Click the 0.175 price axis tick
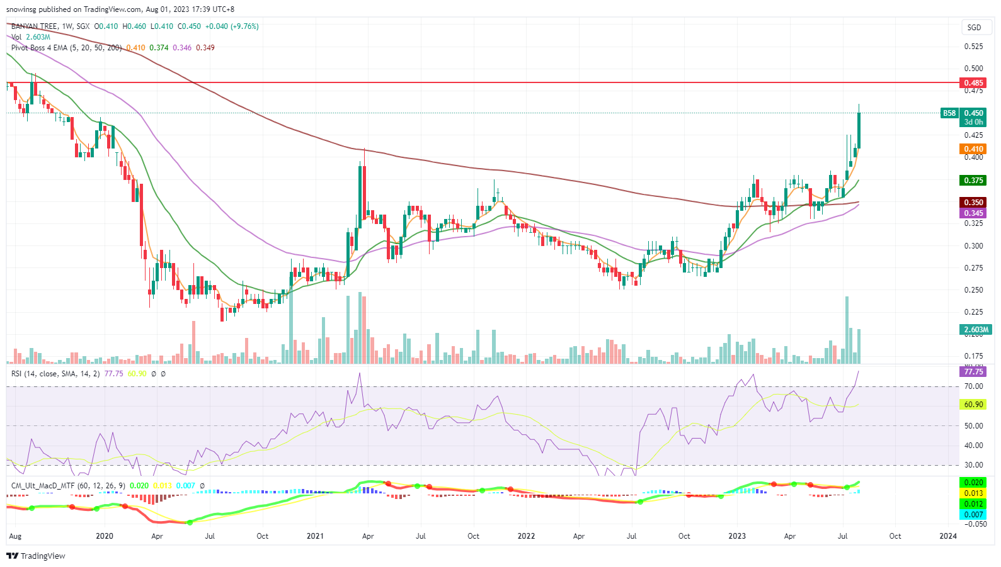The height and width of the screenshot is (567, 1001). coord(973,356)
